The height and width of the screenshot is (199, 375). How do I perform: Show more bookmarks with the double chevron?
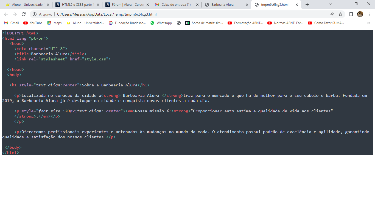pyautogui.click(x=369, y=23)
